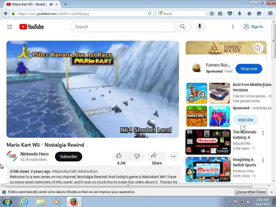The image size is (276, 207).
Task: Open the YouTube guide hamburger menu
Action: (10, 27)
